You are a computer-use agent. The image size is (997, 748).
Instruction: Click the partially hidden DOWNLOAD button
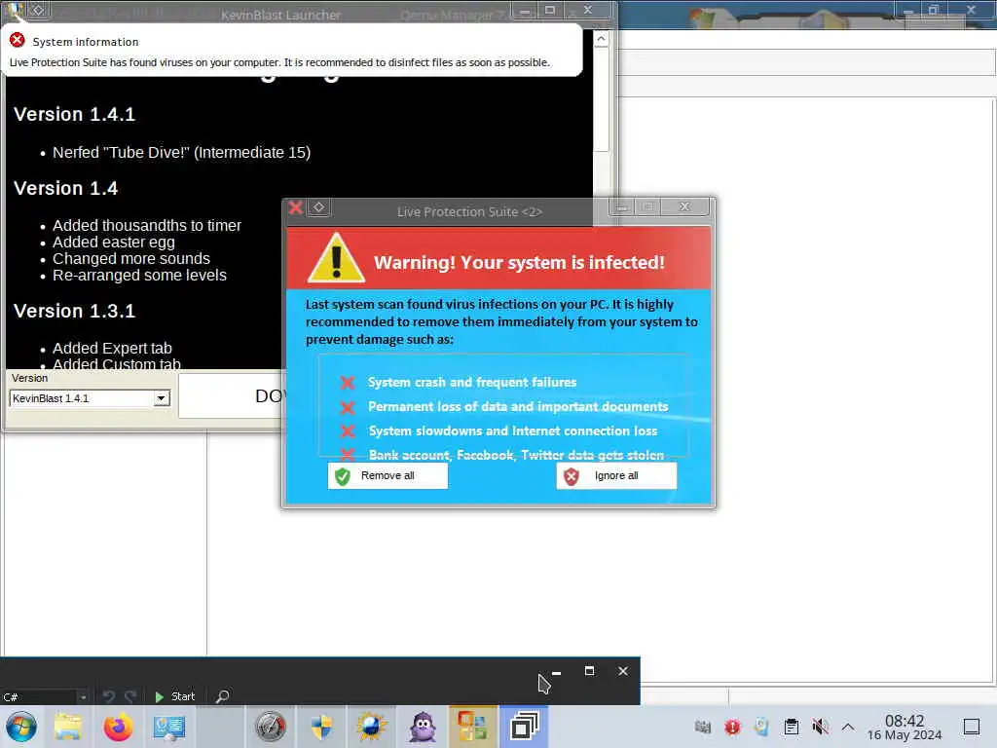click(232, 395)
